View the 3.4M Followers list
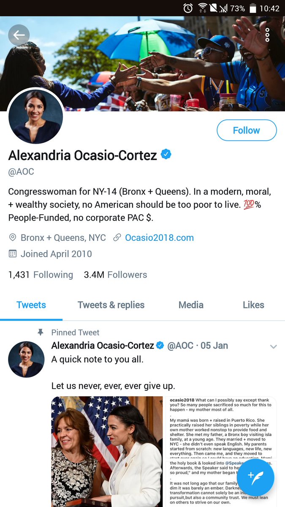285x507 pixels. click(115, 275)
